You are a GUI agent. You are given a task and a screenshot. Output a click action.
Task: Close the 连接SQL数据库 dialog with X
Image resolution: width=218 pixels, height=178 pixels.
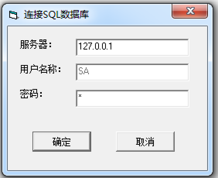coord(190,11)
